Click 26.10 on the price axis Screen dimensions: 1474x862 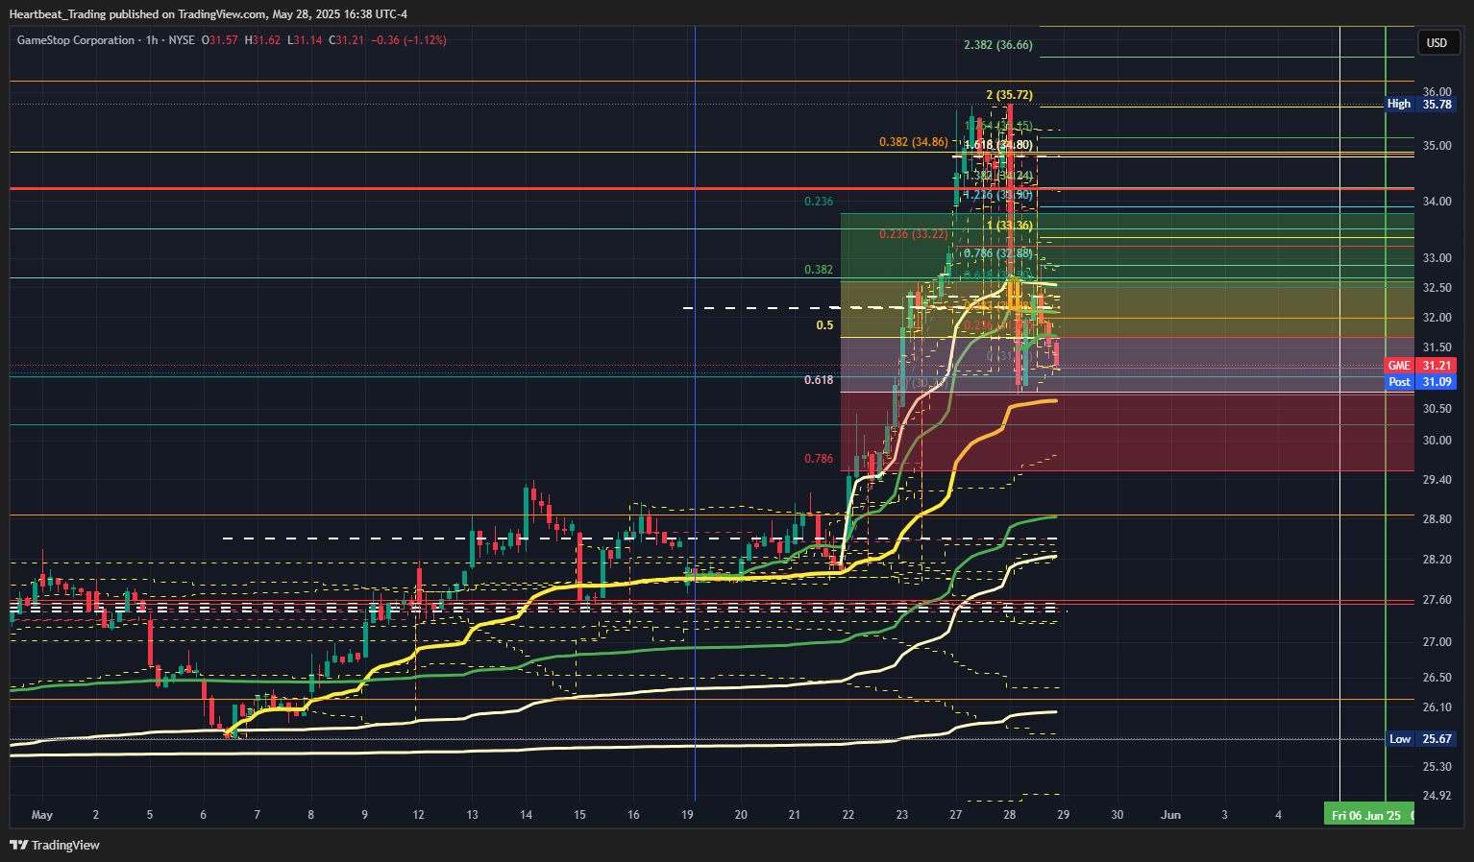(x=1437, y=707)
